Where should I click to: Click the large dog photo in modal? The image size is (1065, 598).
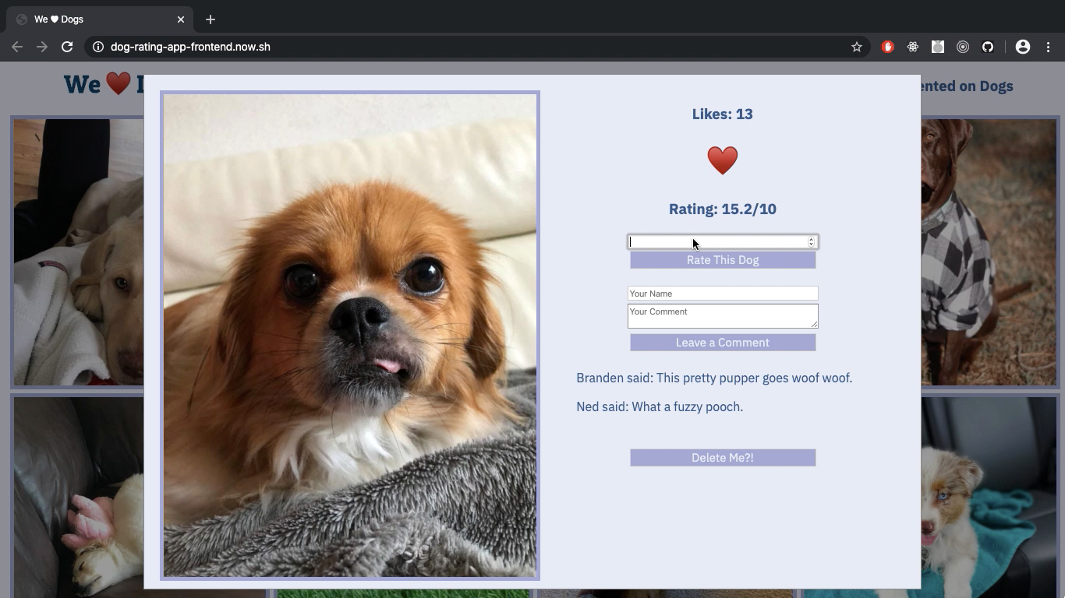349,336
